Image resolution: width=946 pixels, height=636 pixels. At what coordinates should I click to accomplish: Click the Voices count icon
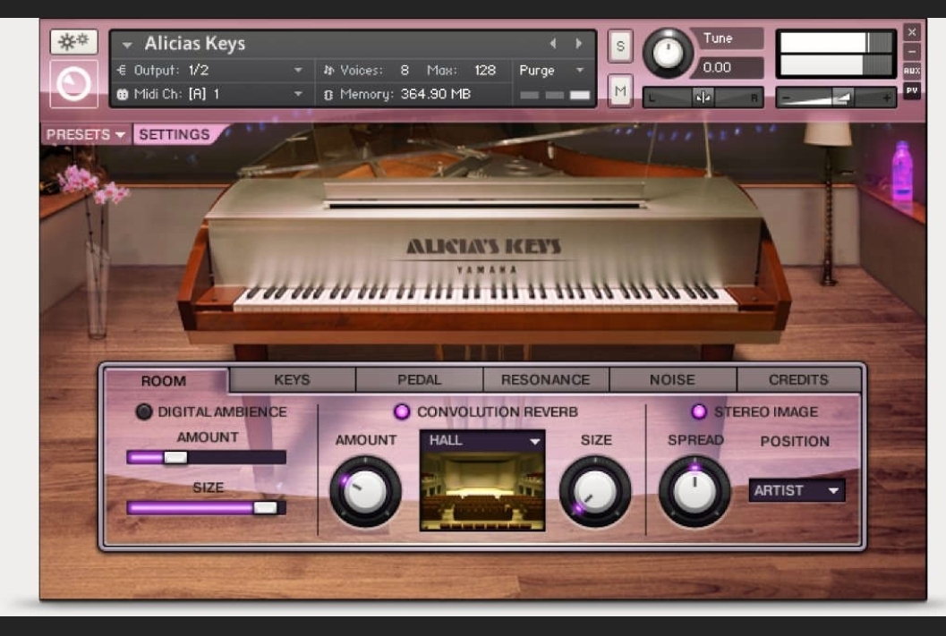(328, 71)
